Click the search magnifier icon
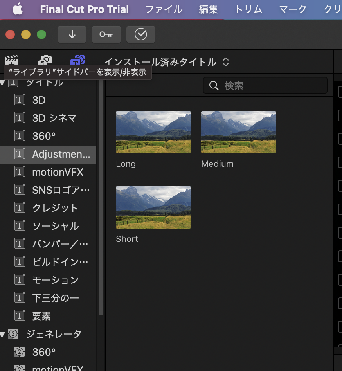 coord(214,86)
